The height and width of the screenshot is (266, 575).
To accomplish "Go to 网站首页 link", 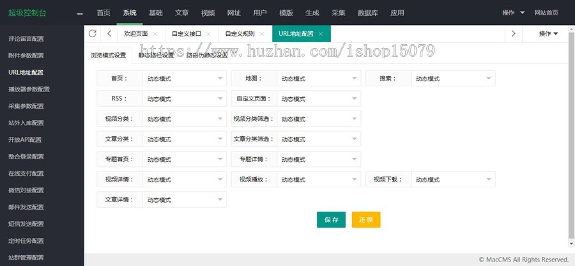I will pos(546,13).
